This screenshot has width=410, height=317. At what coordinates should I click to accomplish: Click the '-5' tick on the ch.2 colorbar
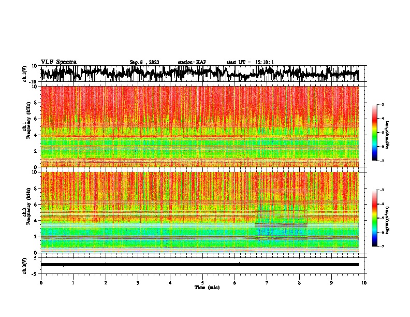click(x=382, y=218)
